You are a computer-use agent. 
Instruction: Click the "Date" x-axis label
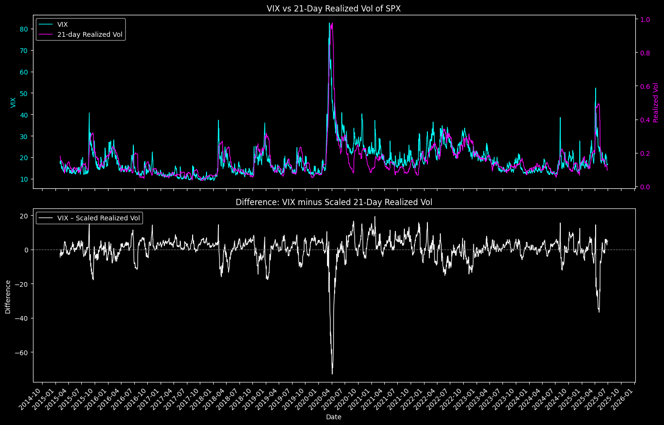334,417
